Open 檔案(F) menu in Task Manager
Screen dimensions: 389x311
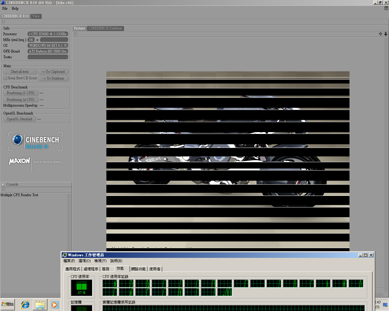click(69, 261)
